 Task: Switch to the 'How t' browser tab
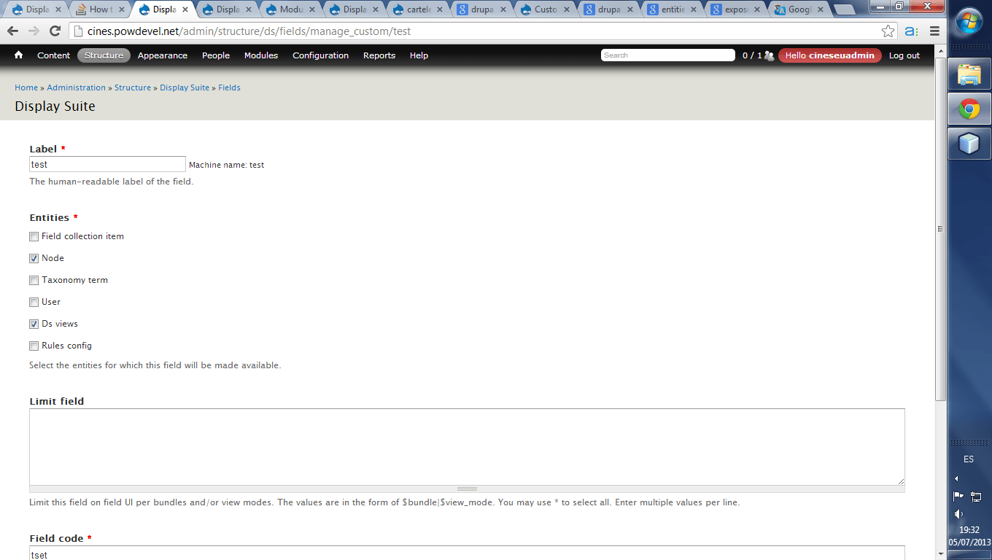coord(100,9)
